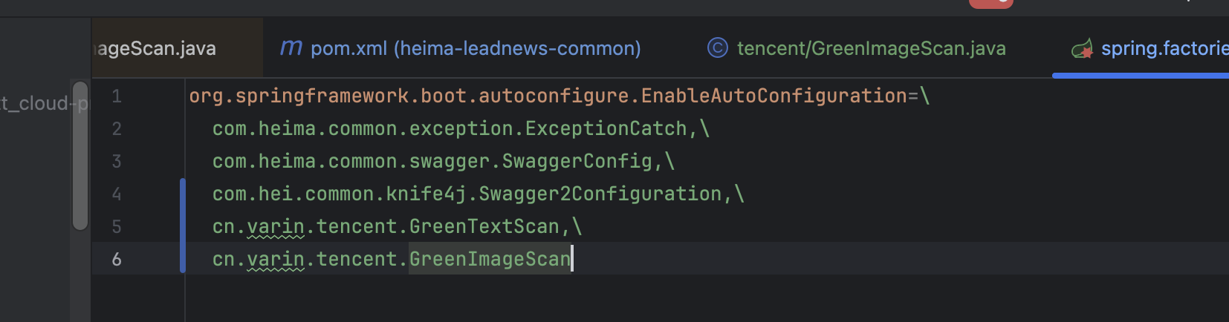Click the red badge above the tabs
1229x322 pixels.
point(990,3)
